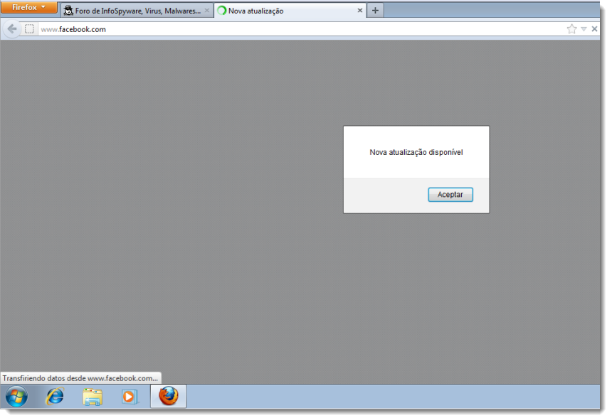This screenshot has width=607, height=418.
Task: Open the URL history dropdown arrow
Action: (x=584, y=29)
